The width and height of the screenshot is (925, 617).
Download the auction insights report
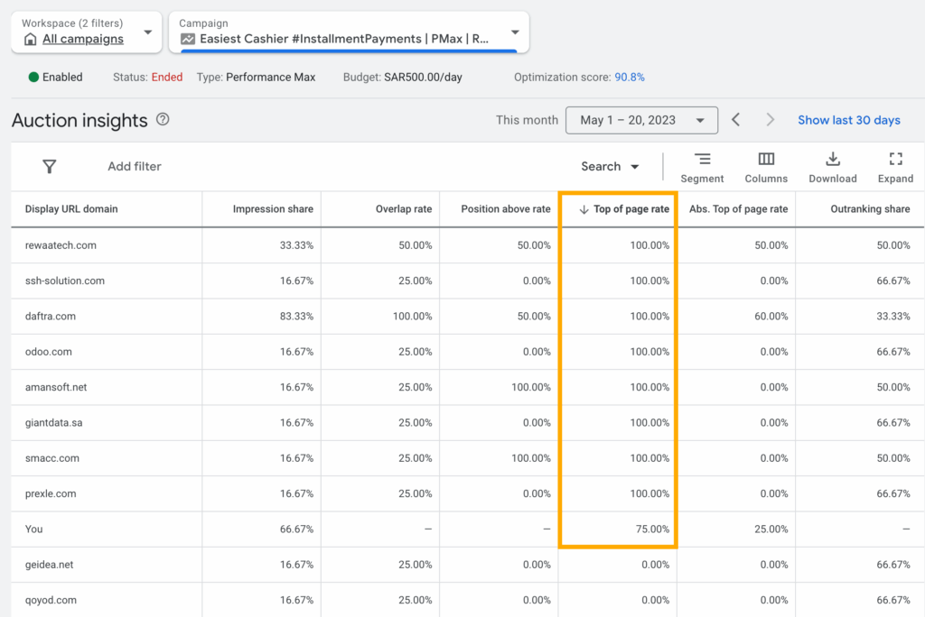tap(832, 168)
